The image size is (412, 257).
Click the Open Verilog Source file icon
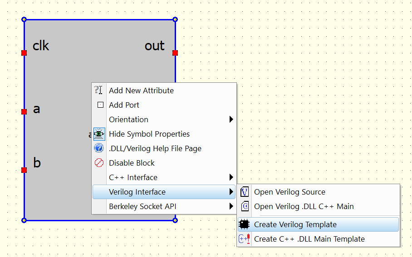[x=245, y=192]
